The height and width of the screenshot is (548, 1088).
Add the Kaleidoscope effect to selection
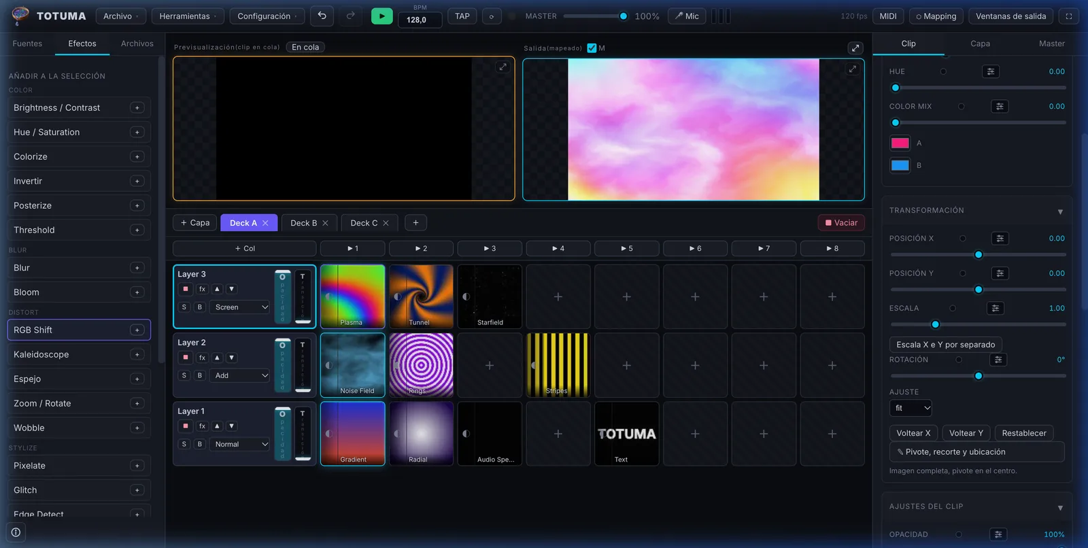[137, 354]
